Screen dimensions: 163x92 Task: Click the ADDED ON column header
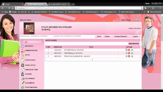[x=58, y=47]
